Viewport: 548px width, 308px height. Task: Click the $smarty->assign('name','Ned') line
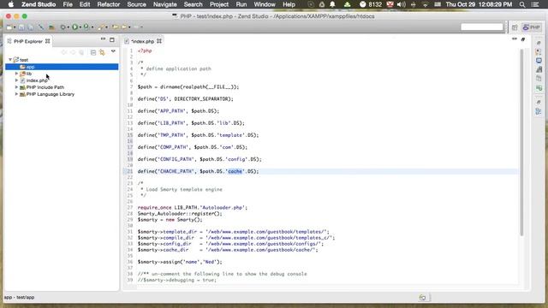pyautogui.click(x=180, y=262)
